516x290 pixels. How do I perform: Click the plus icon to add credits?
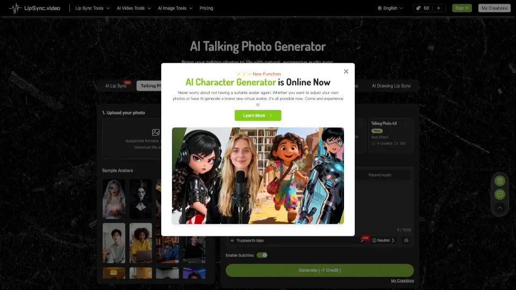439,8
